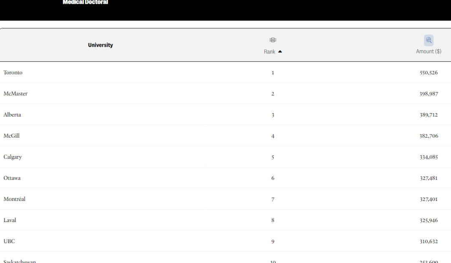Click the Rank column icon

click(273, 40)
